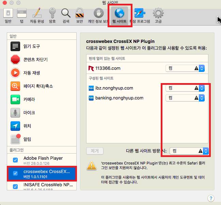221x205 pixels.
Task: Open the 고급 (Advanced) gear pane
Action: point(158,16)
